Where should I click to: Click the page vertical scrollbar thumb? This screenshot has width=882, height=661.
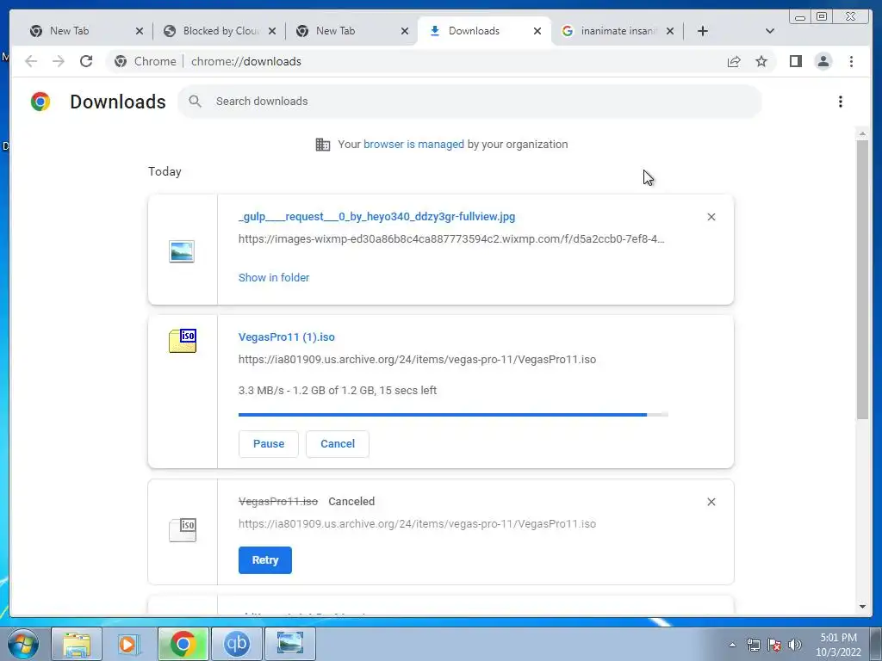point(862,280)
